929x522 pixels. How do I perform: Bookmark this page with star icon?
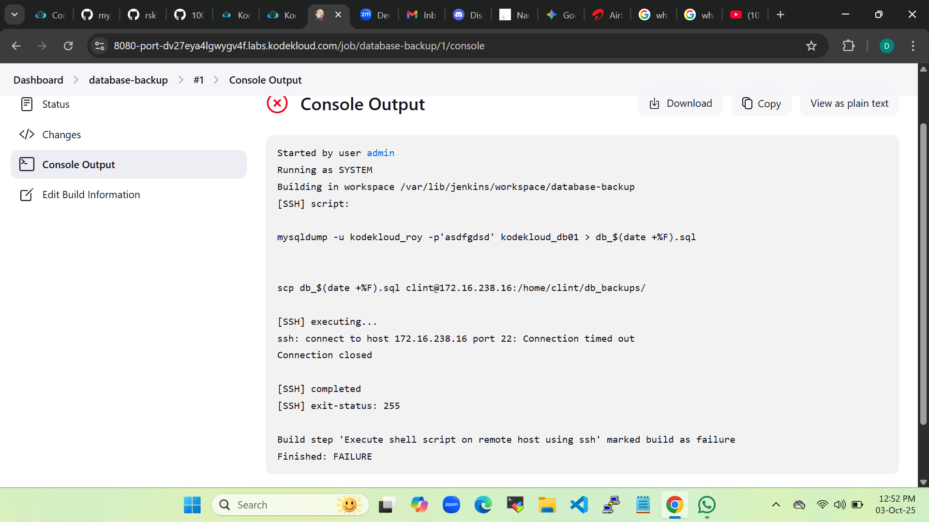click(811, 46)
